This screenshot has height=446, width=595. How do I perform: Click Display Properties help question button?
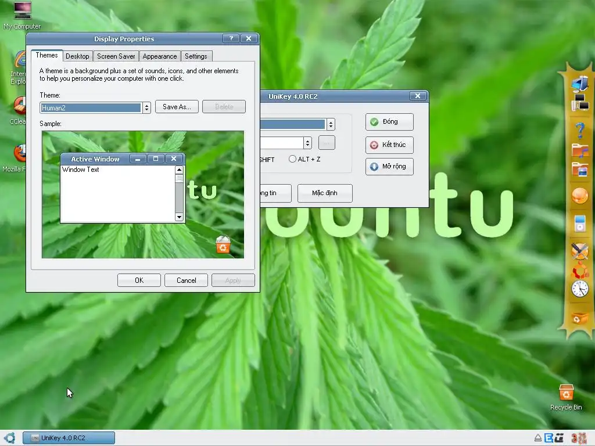[x=231, y=38]
